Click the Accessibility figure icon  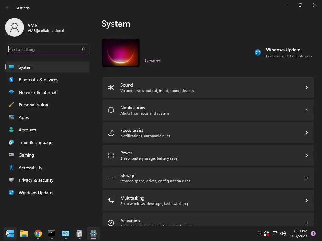coord(11,168)
